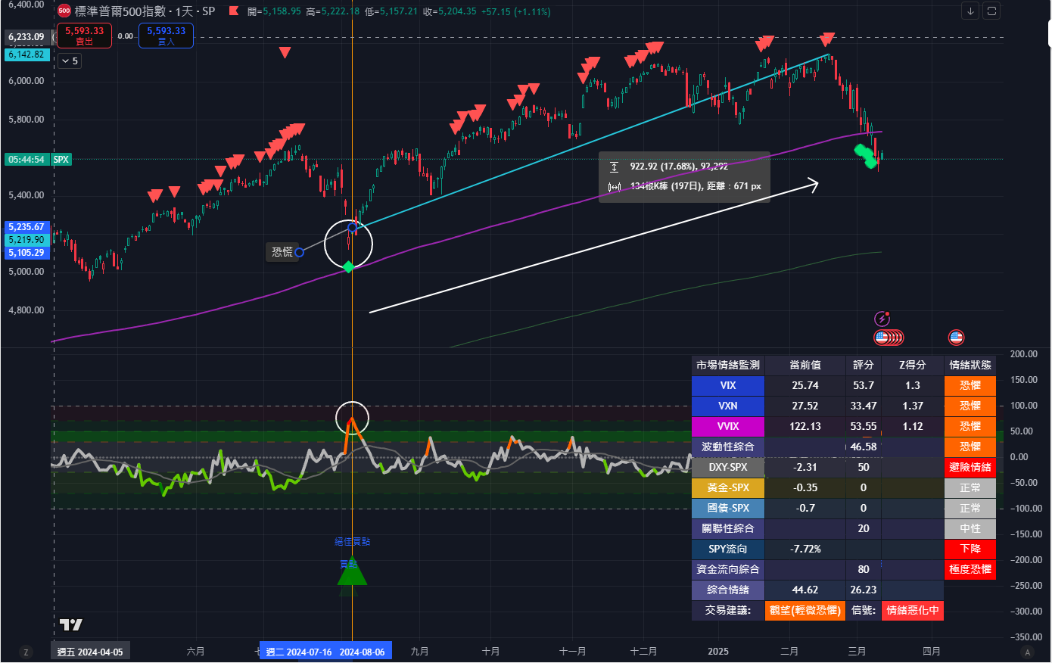Open the purple lightning bolt event marker
Viewport: 1052px width, 663px height.
[881, 319]
